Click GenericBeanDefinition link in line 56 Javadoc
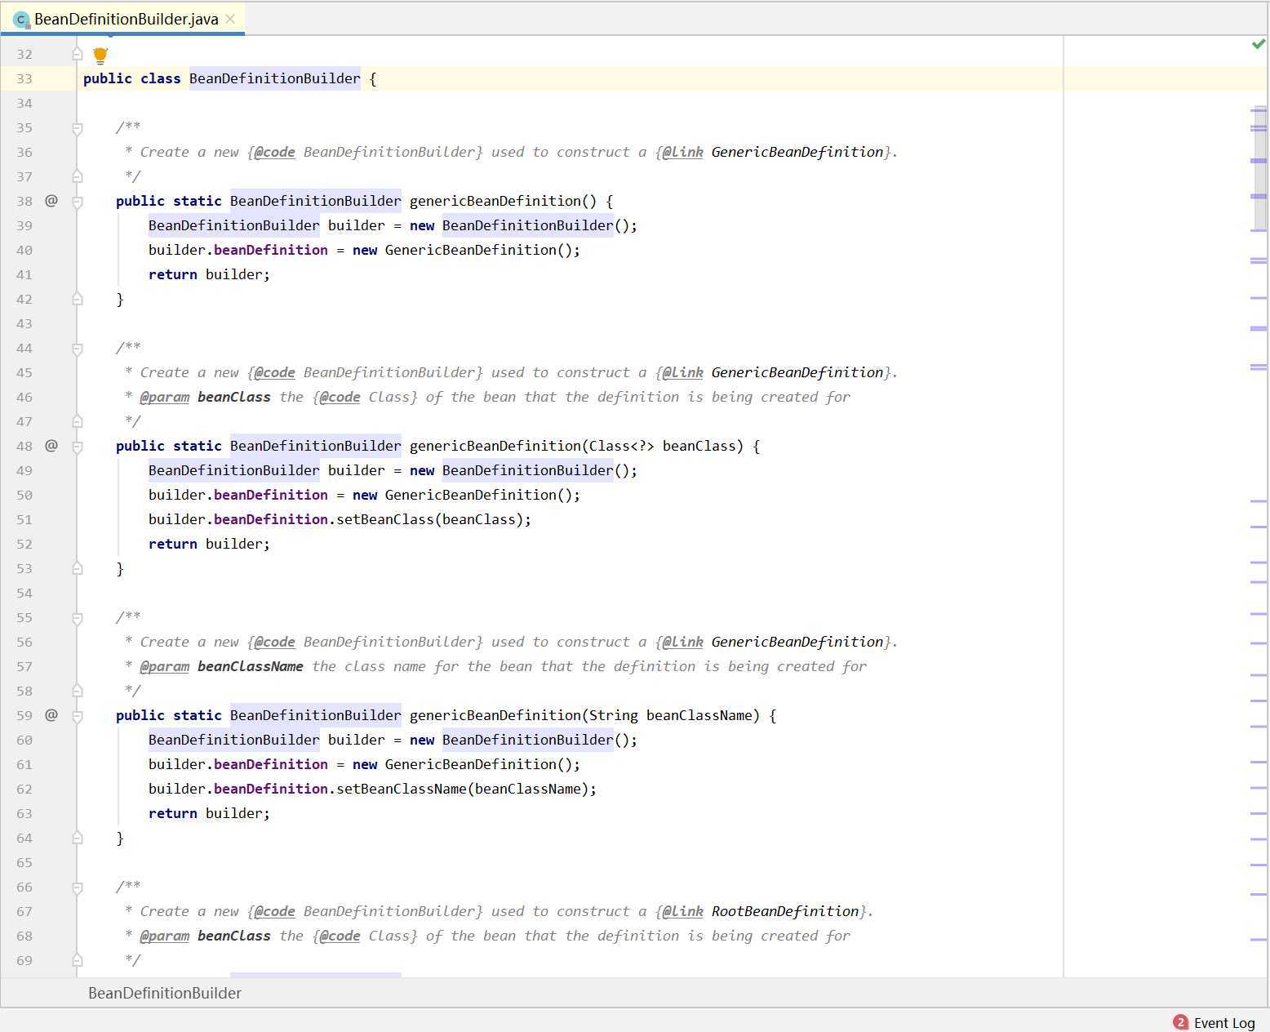The width and height of the screenshot is (1270, 1032). 797,642
